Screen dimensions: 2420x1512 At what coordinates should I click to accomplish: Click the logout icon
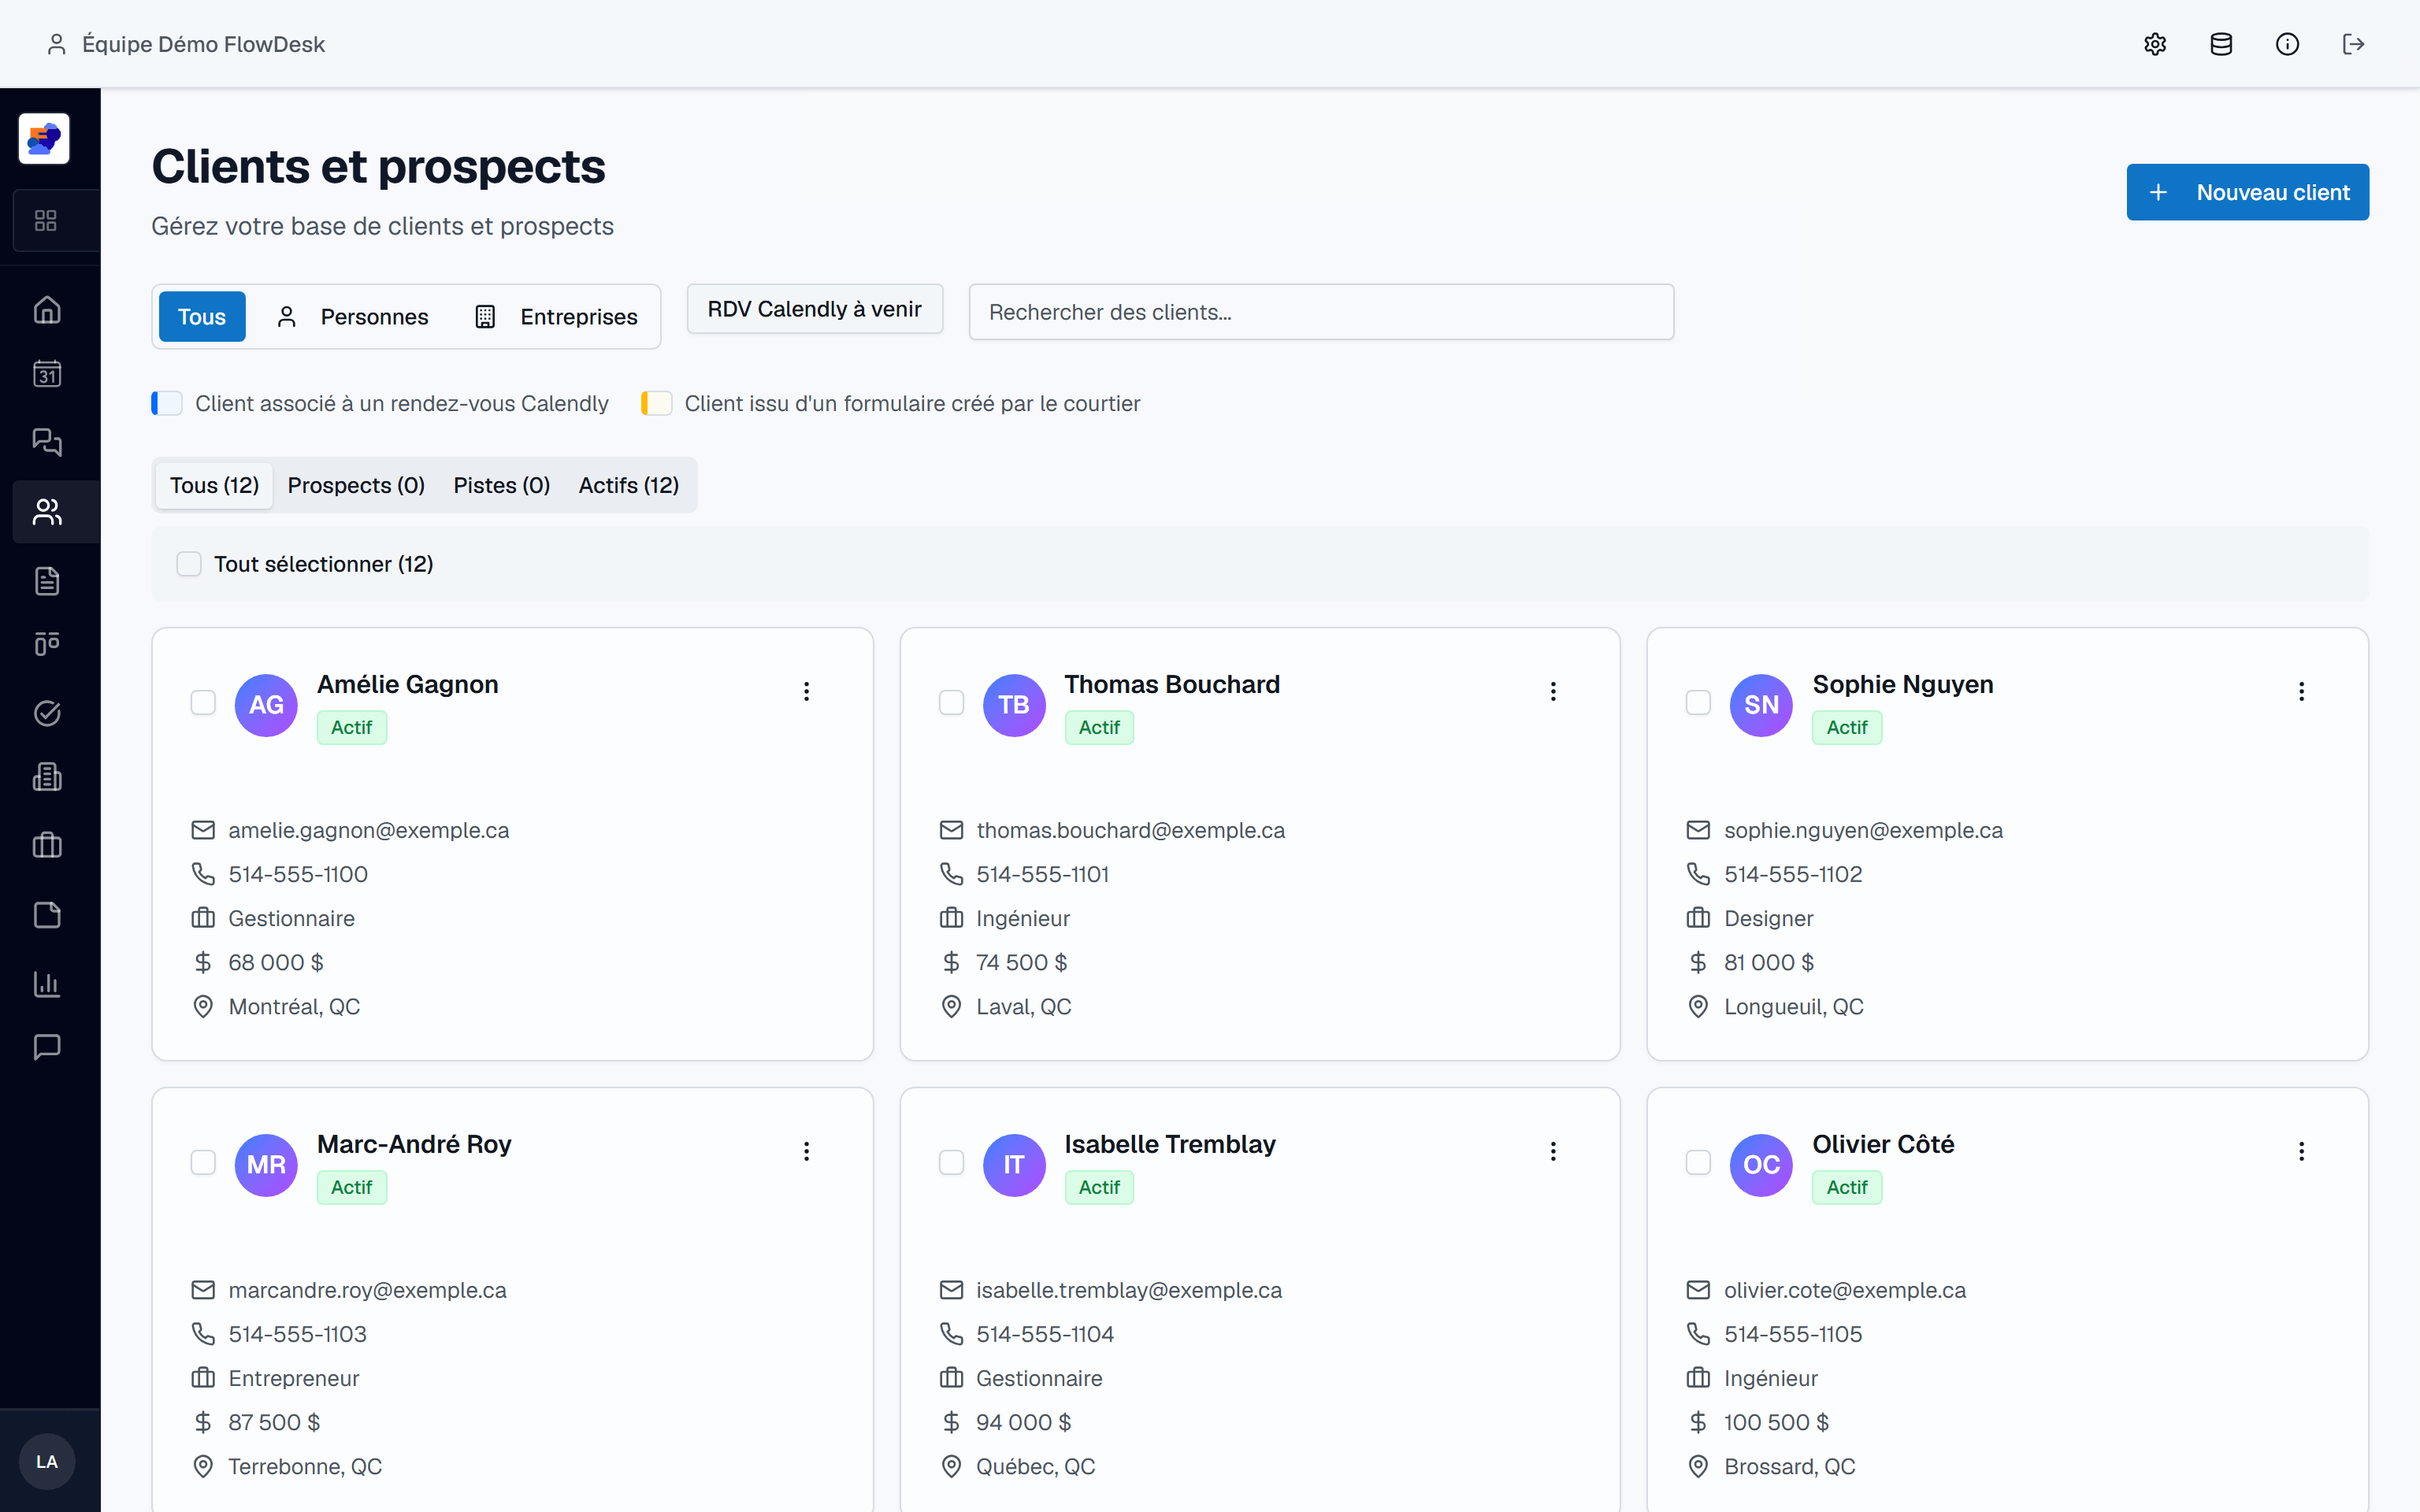coord(2353,44)
